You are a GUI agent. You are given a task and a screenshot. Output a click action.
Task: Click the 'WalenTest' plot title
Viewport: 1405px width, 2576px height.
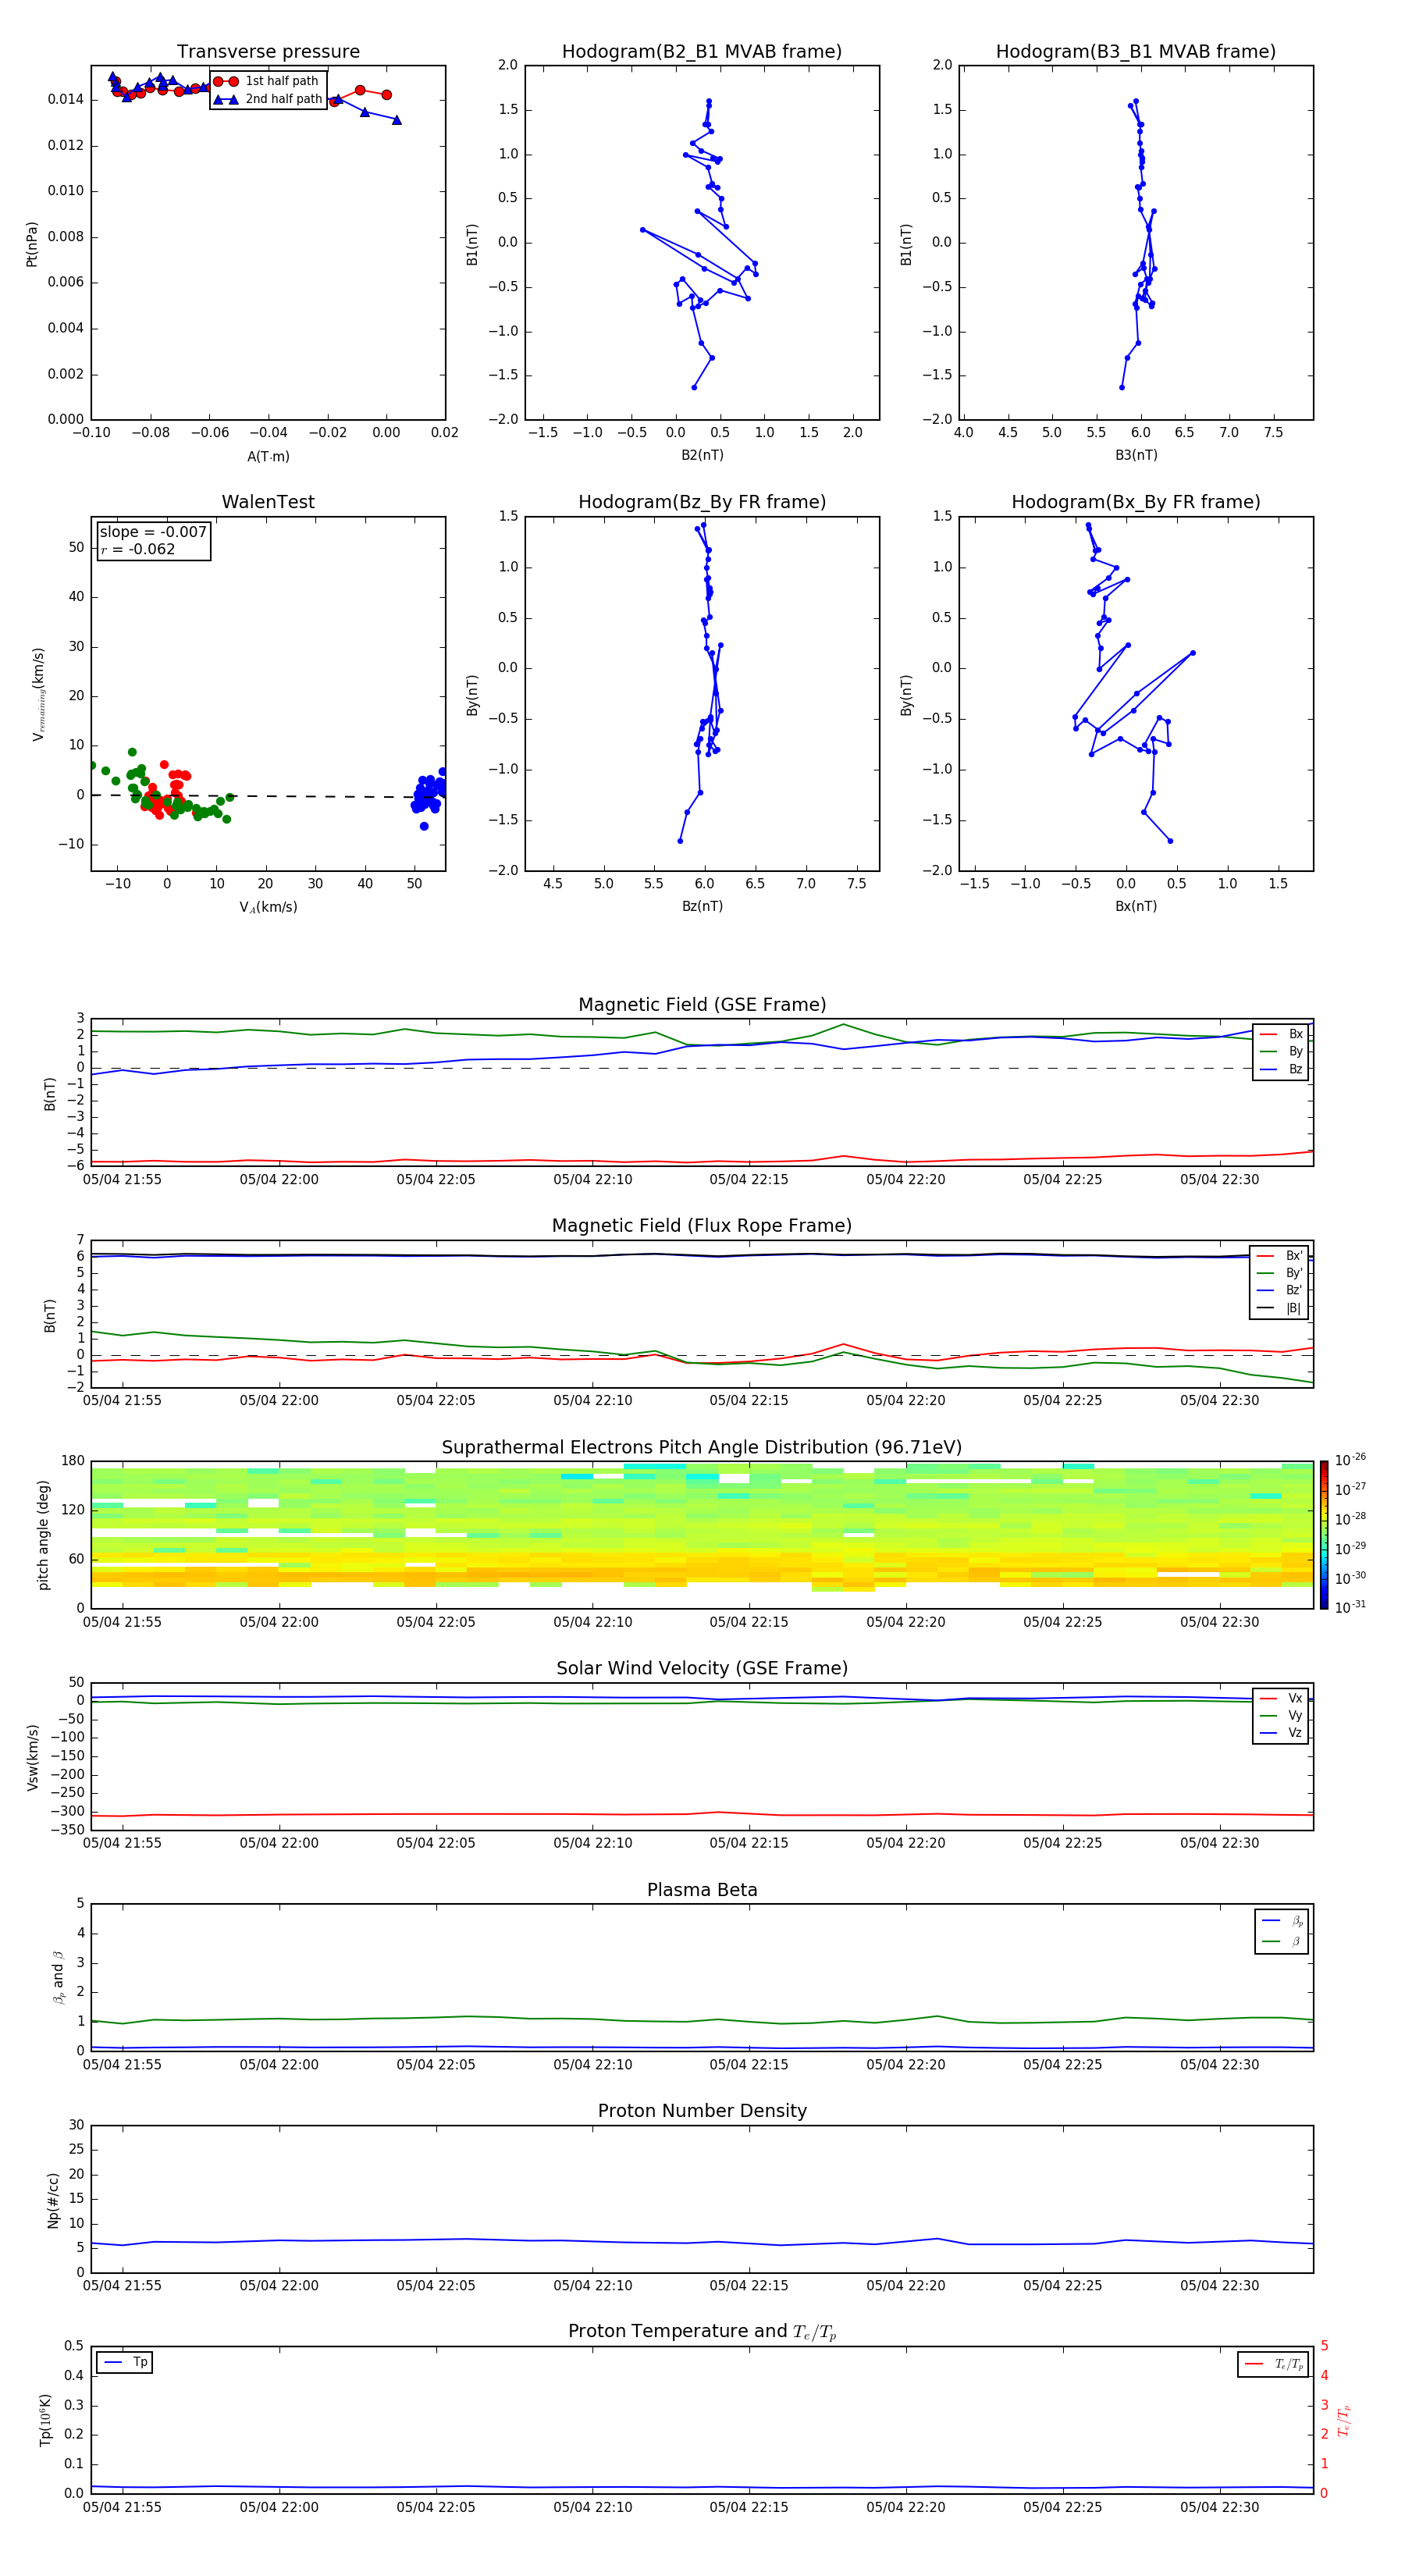click(268, 502)
